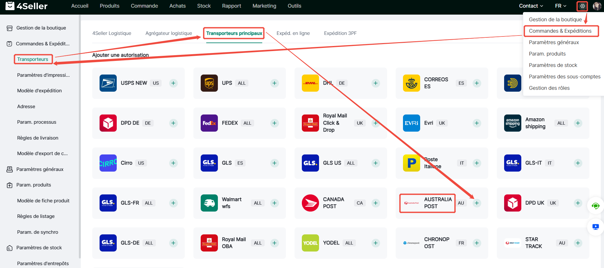This screenshot has height=268, width=604.
Task: Open the user profile avatar
Action: click(597, 6)
